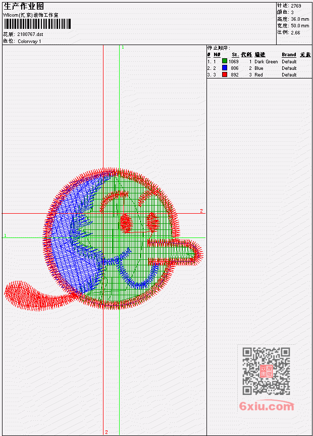Select the Colorway 1 label
Screen dimensions: 313x436
[29, 42]
